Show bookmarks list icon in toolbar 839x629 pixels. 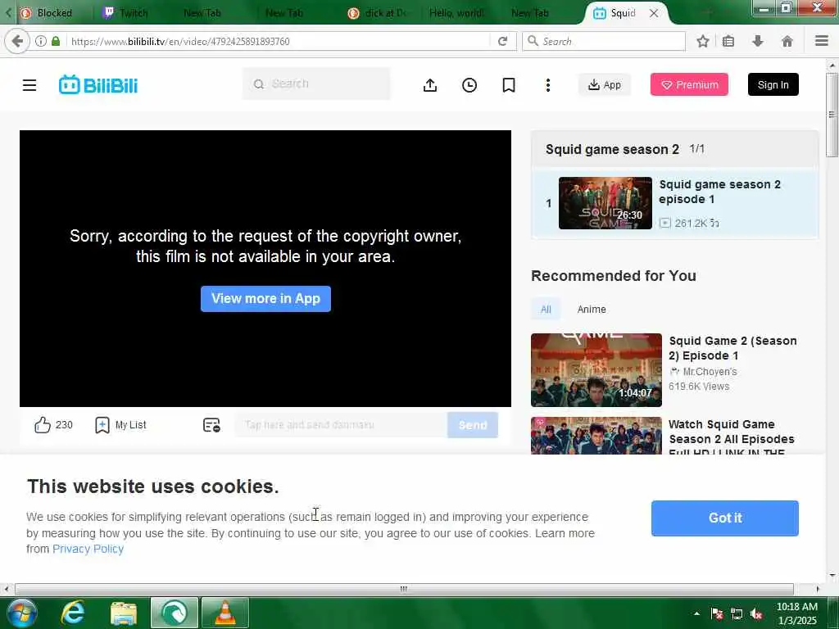(728, 41)
